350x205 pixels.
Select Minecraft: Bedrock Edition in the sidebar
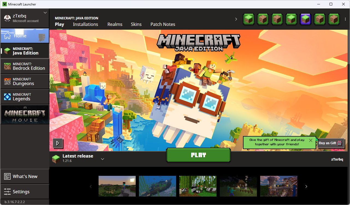25,66
